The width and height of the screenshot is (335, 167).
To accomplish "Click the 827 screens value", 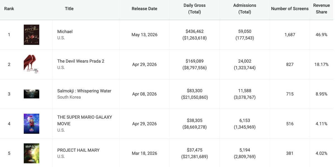I will (290, 64).
